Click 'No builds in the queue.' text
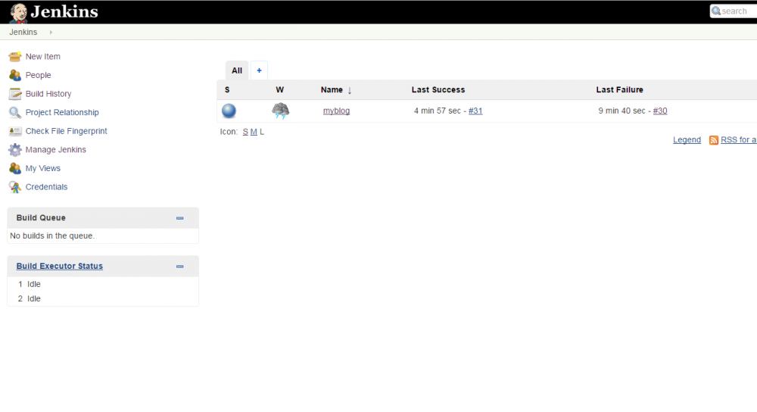The width and height of the screenshot is (757, 412). (52, 236)
